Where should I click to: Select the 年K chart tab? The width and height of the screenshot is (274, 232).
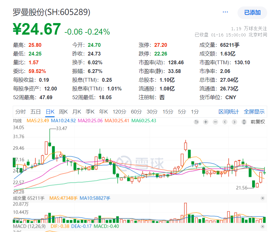tap(103, 112)
